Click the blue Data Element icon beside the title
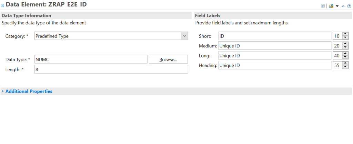The height and width of the screenshot is (144, 353). point(3,5)
